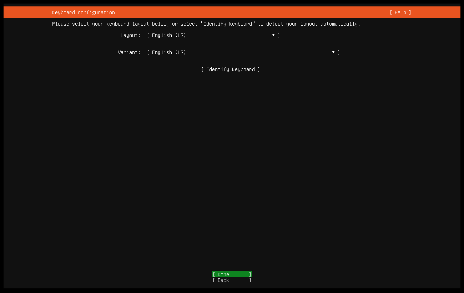
Task: Click the 'Variant:' label
Action: pos(129,52)
